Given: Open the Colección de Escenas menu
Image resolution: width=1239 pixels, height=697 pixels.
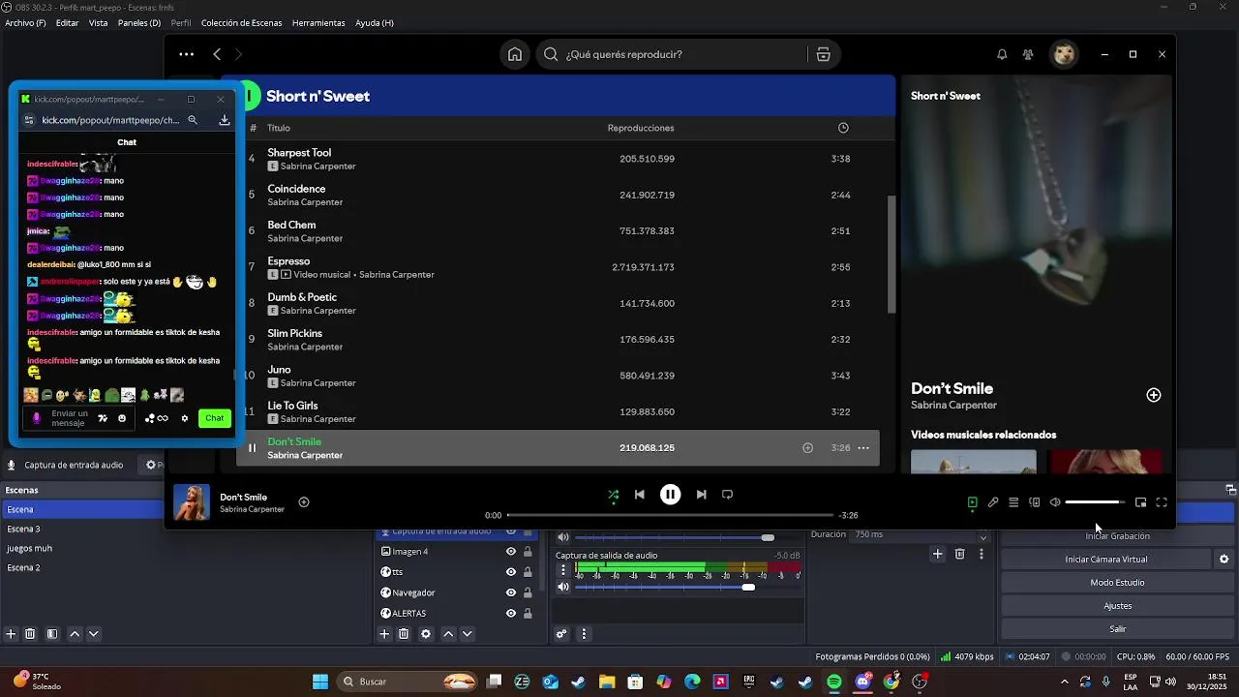Looking at the screenshot, I should tap(242, 22).
